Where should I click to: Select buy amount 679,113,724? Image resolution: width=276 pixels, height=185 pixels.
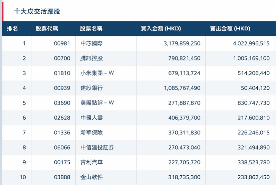(184, 73)
